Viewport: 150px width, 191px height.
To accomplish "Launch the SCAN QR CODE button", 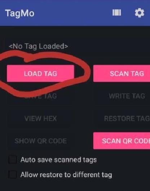I will (122, 141).
